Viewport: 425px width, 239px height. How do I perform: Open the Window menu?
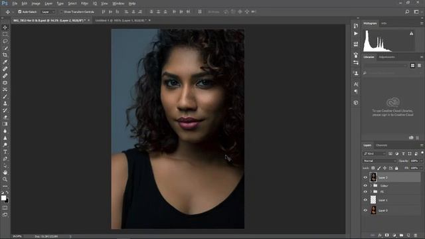[118, 3]
